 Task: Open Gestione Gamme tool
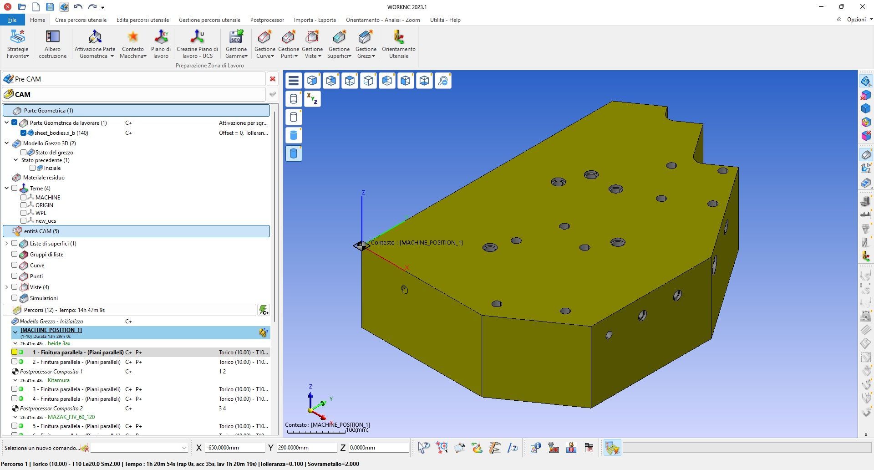(236, 44)
